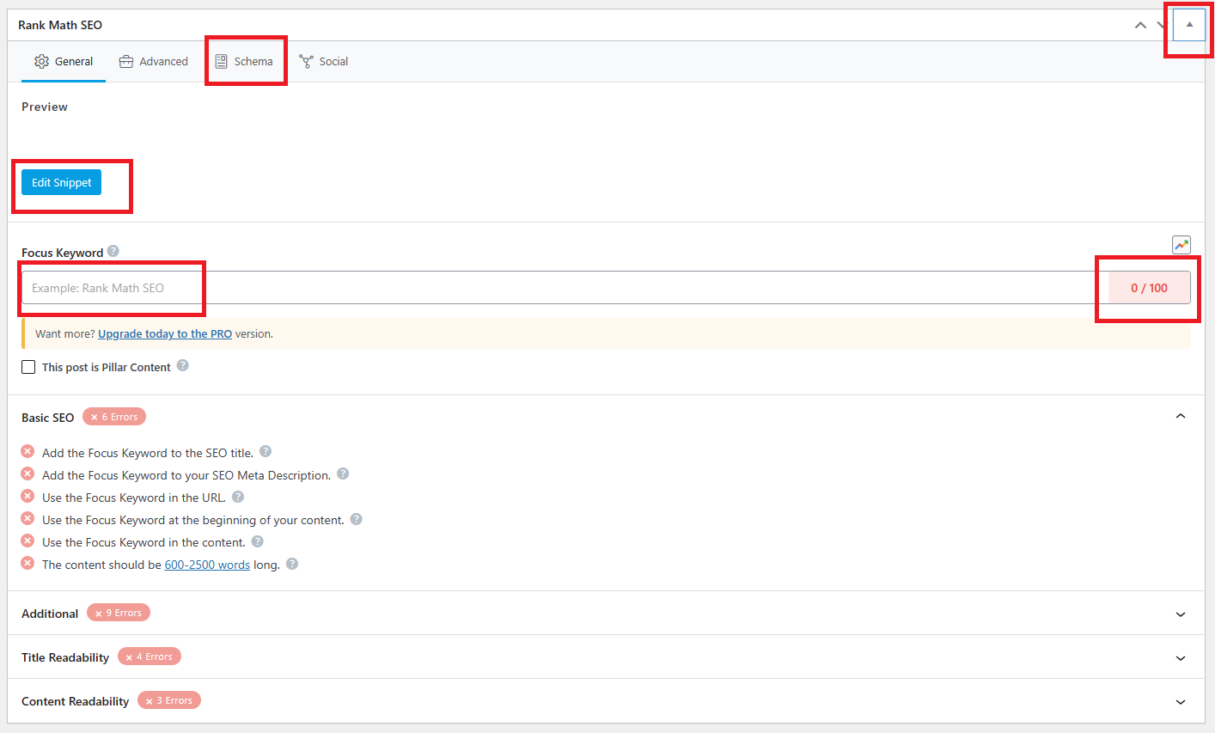This screenshot has width=1215, height=733.
Task: Expand the Additional errors section
Action: (1180, 614)
